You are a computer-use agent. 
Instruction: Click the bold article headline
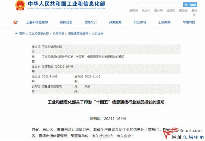click(106, 102)
